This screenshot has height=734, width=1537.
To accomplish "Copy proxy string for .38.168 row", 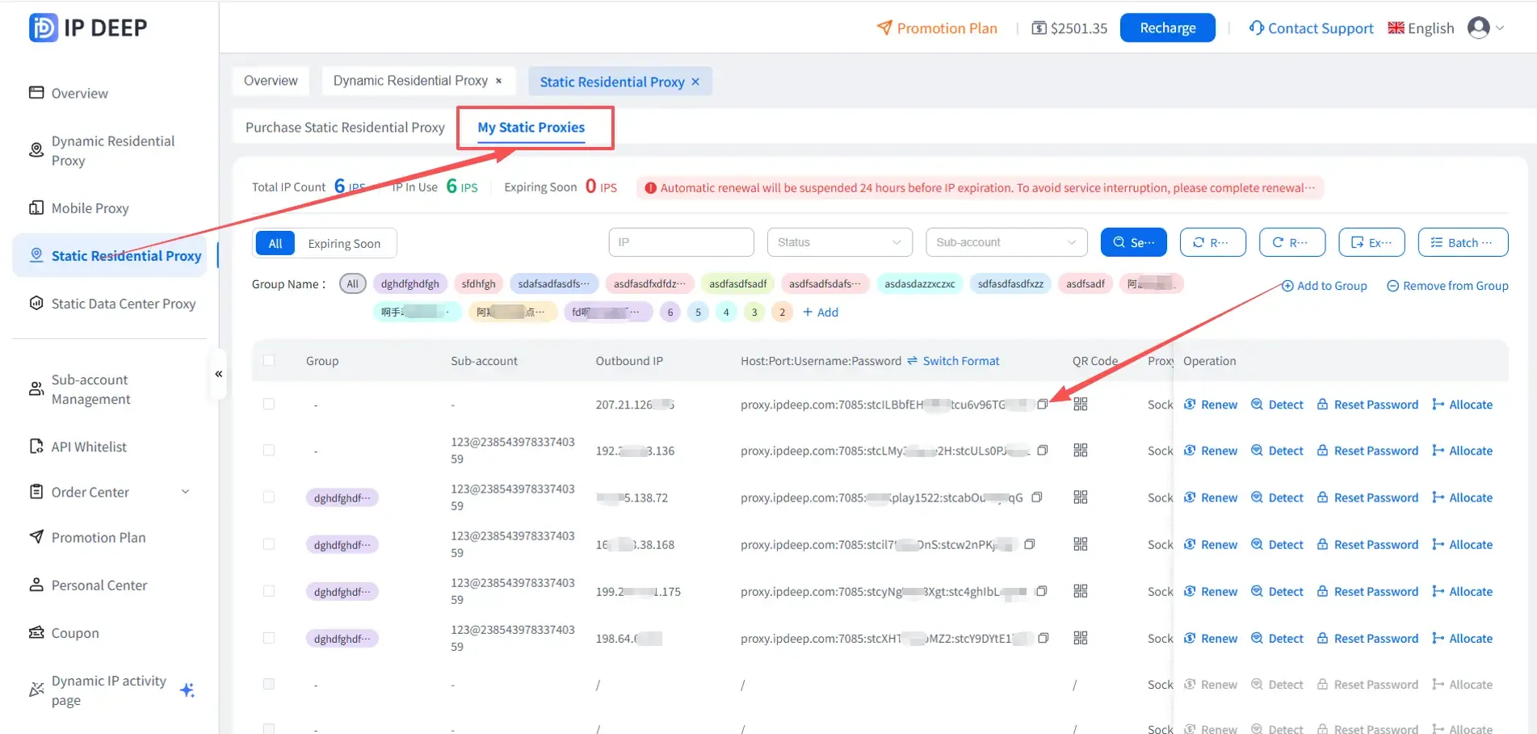I will click(1030, 544).
